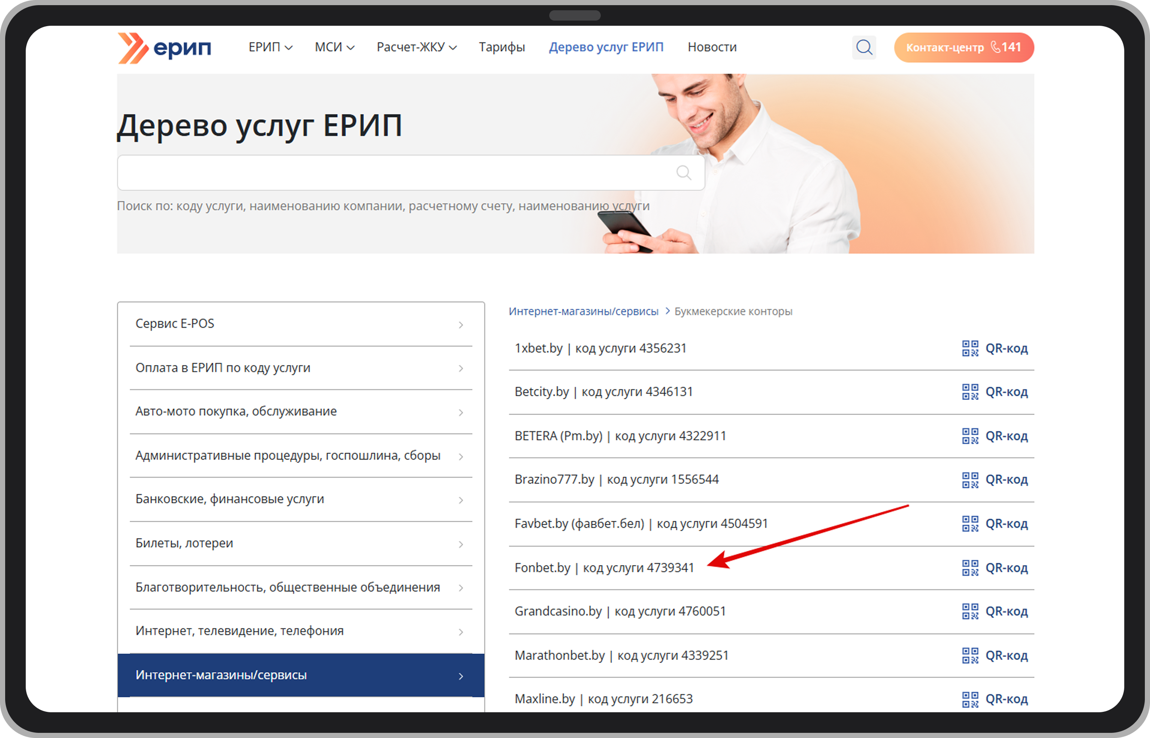The width and height of the screenshot is (1150, 738).
Task: Open the header search magnifier icon
Action: click(x=864, y=48)
